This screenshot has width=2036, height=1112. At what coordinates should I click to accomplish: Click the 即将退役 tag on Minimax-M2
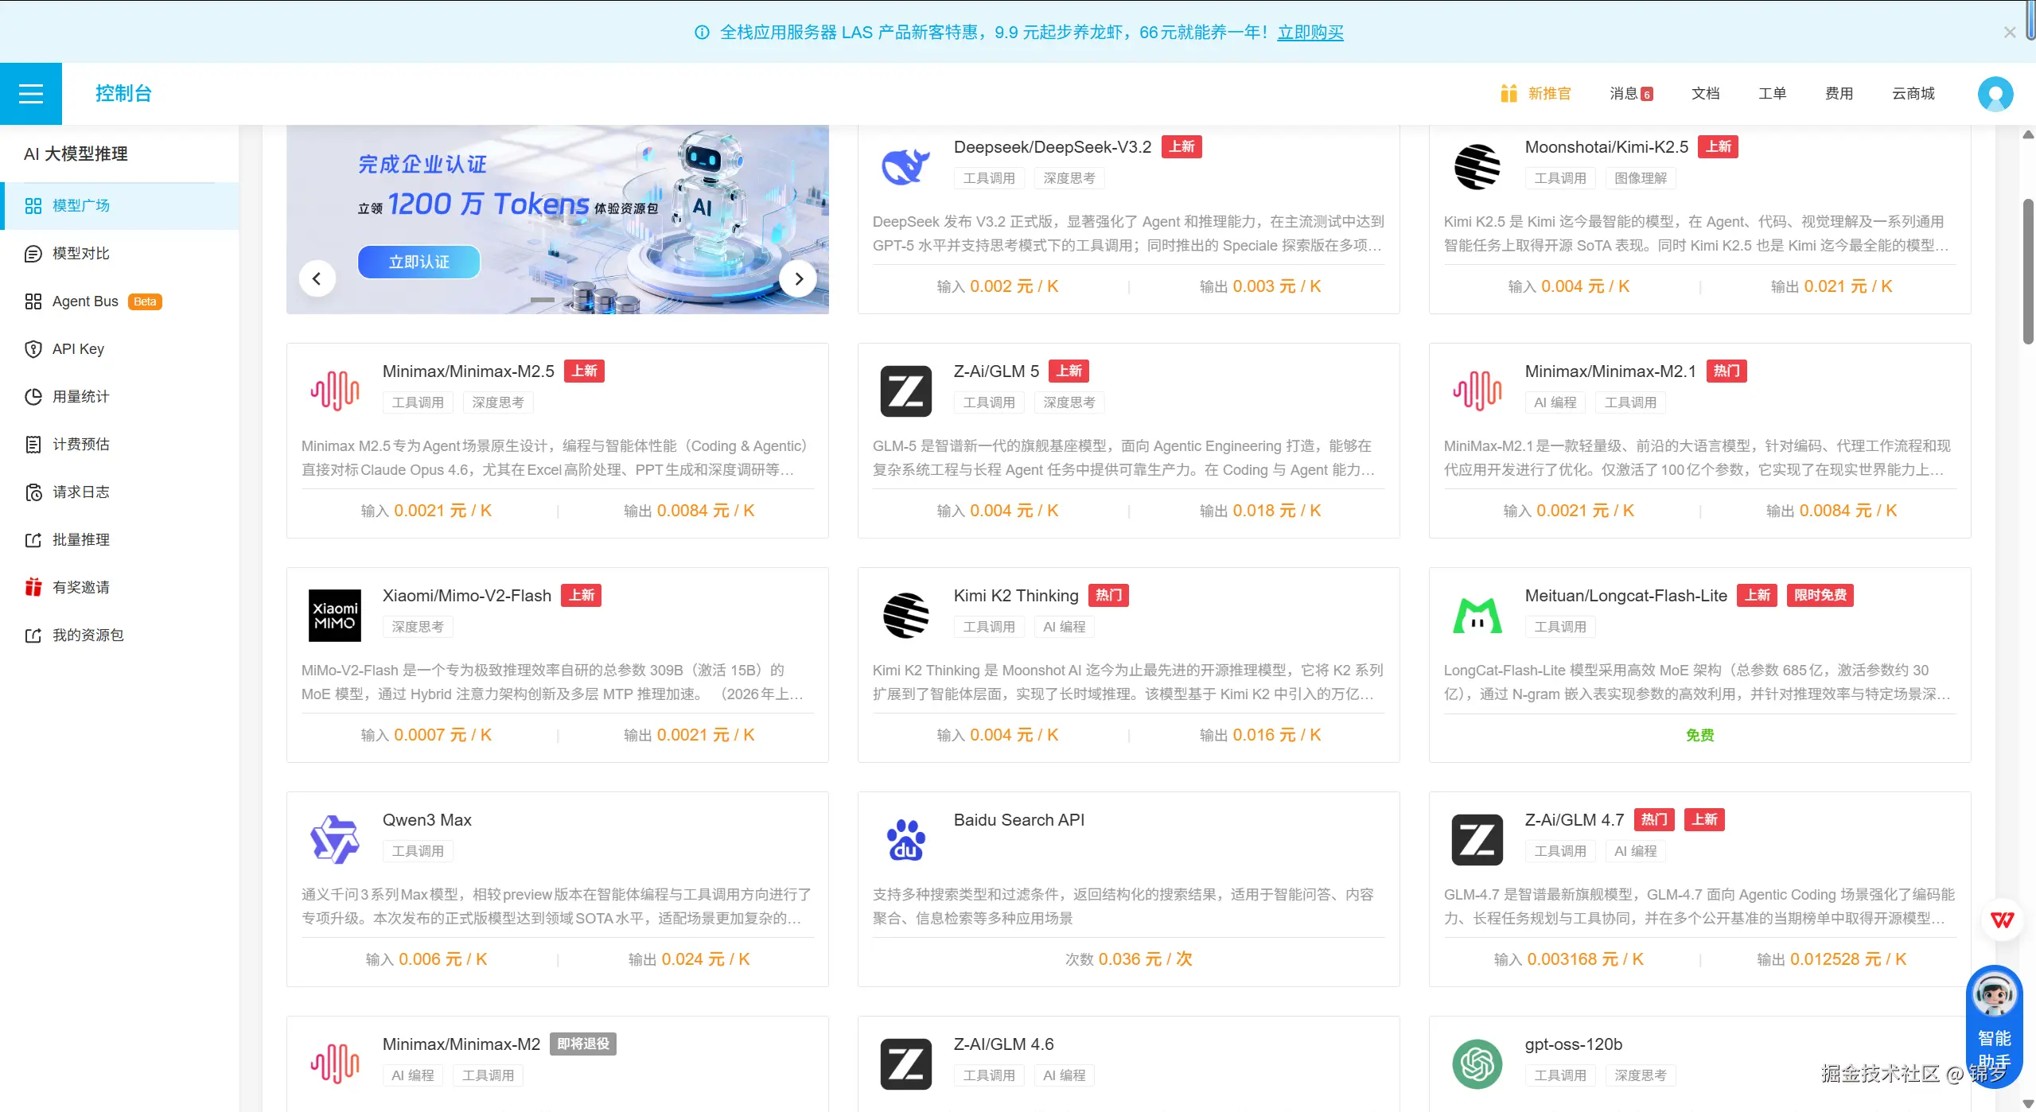582,1044
